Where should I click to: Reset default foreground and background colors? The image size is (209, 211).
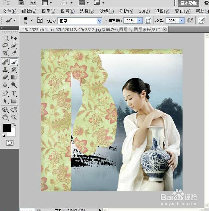coord(4,135)
